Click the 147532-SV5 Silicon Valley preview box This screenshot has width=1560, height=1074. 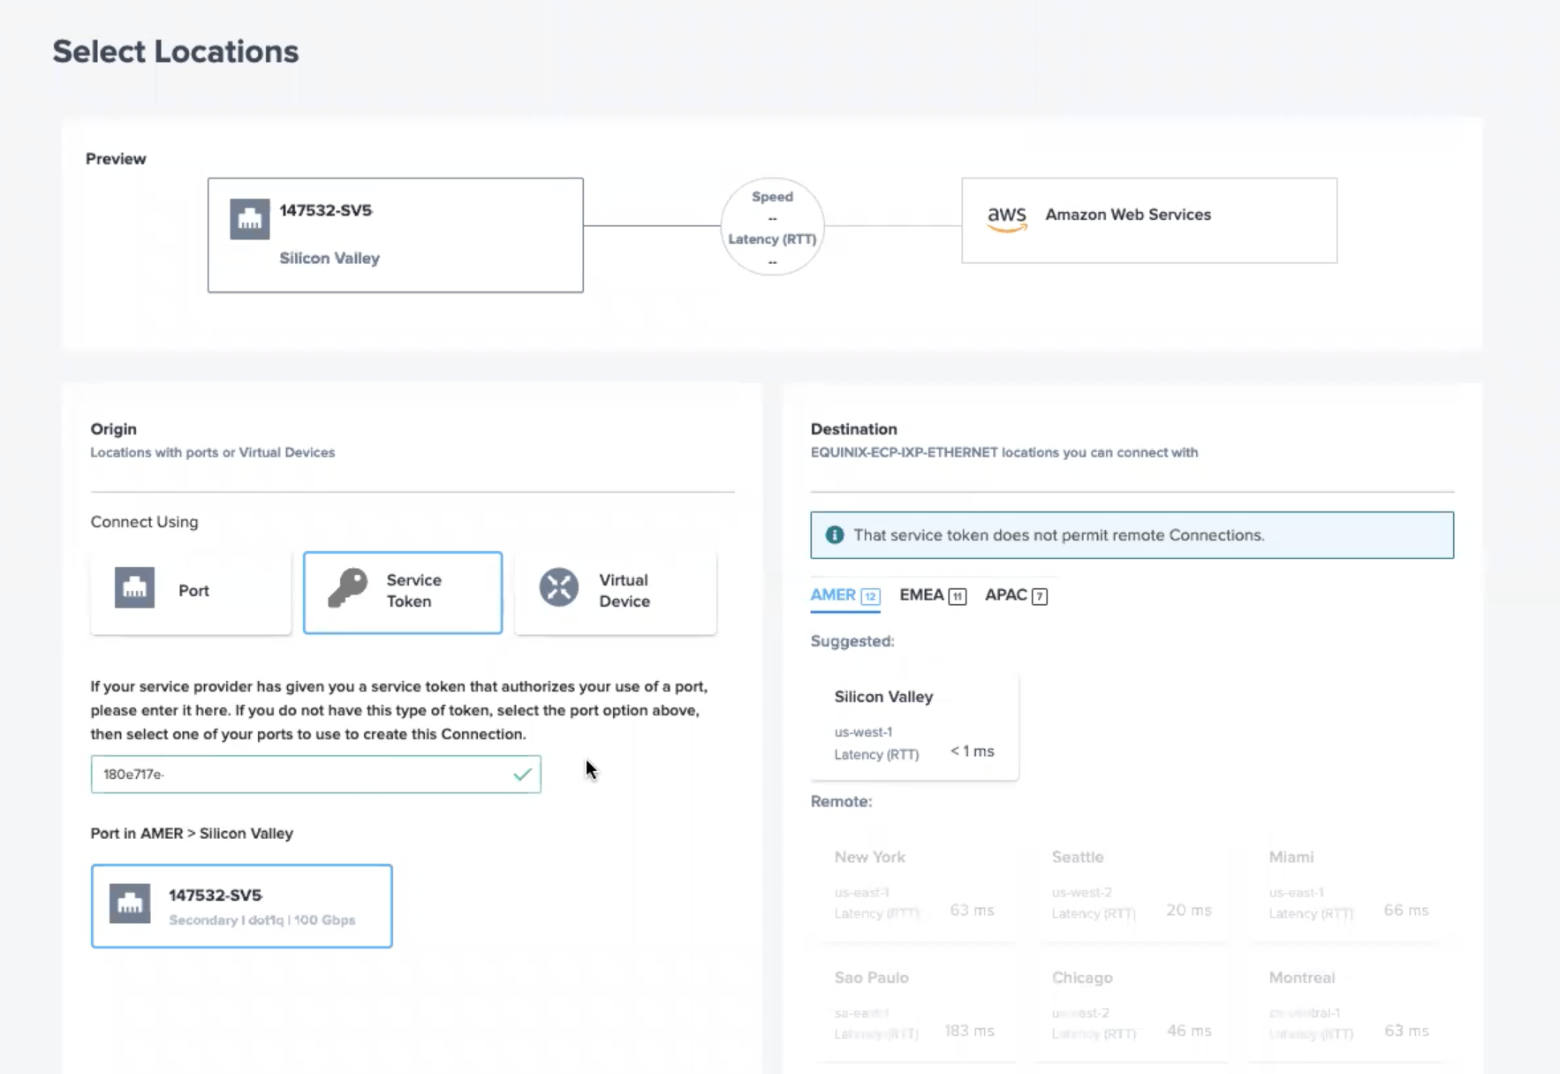[x=396, y=235]
